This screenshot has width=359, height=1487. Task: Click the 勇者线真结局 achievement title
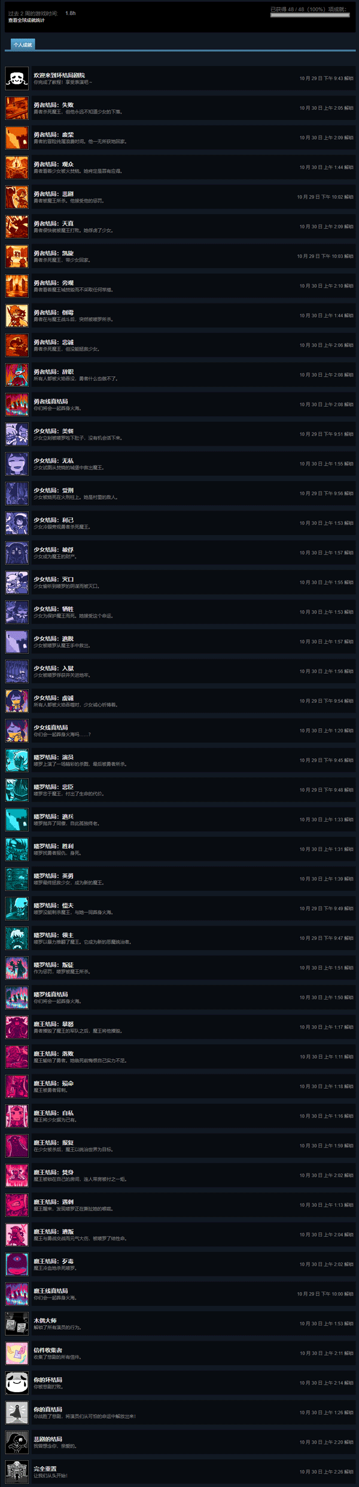[x=51, y=401]
